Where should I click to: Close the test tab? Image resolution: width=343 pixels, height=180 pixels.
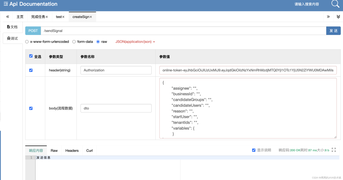click(63, 17)
